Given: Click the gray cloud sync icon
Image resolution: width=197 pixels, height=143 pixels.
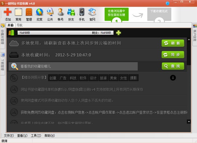Looking at the screenshot, I should point(14,43).
